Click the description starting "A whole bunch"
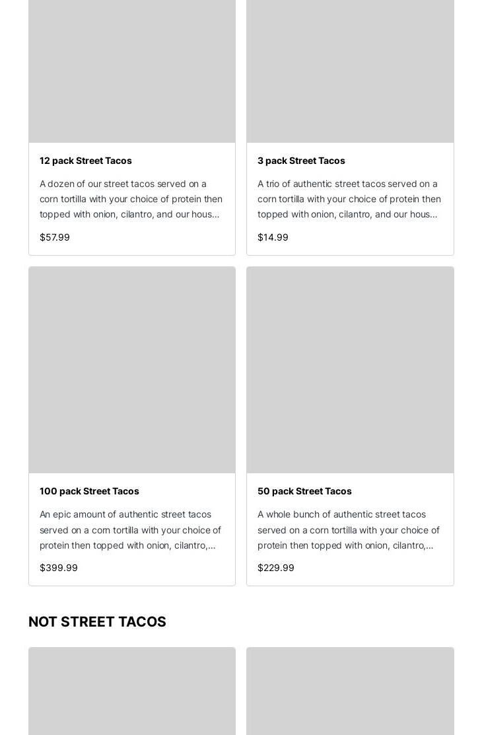This screenshot has height=735, width=482. click(349, 529)
